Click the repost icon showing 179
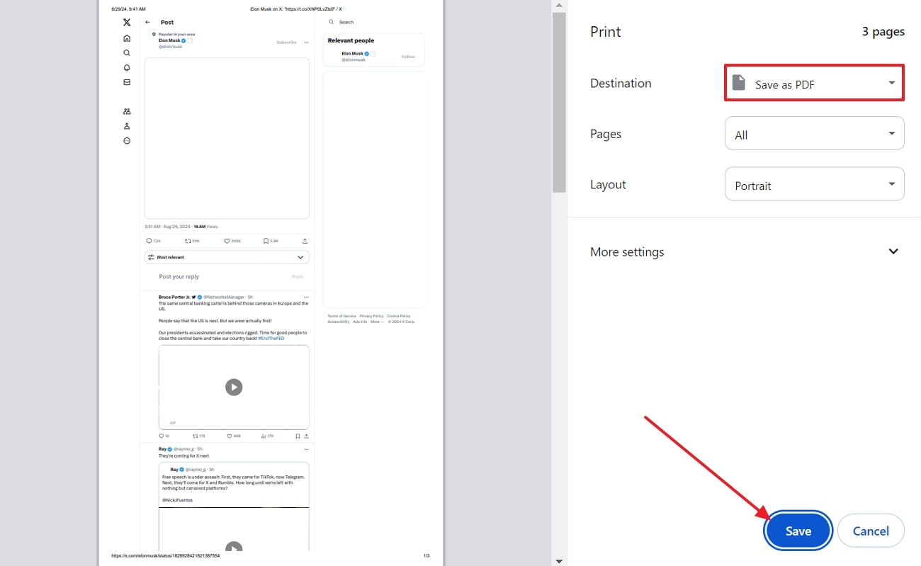Screen dimensions: 921x566 [x=195, y=436]
